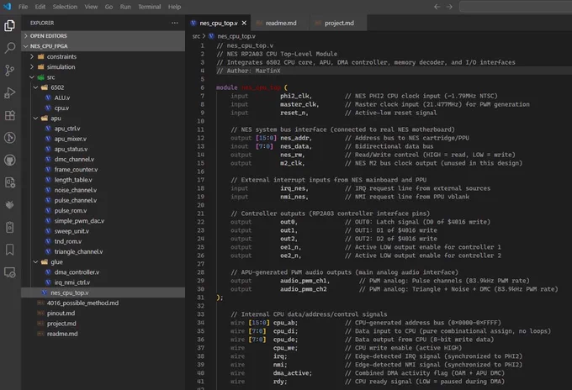Close the nes_cpu_top.v editor tab

[244, 23]
